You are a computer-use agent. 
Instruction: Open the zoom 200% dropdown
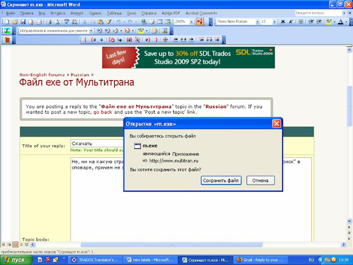[191, 22]
